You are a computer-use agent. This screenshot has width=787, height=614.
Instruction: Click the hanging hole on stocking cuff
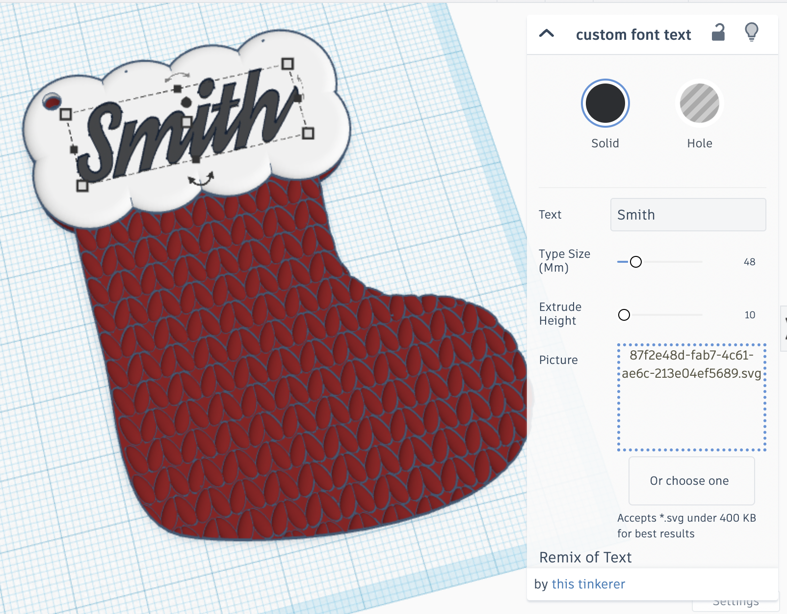[52, 102]
